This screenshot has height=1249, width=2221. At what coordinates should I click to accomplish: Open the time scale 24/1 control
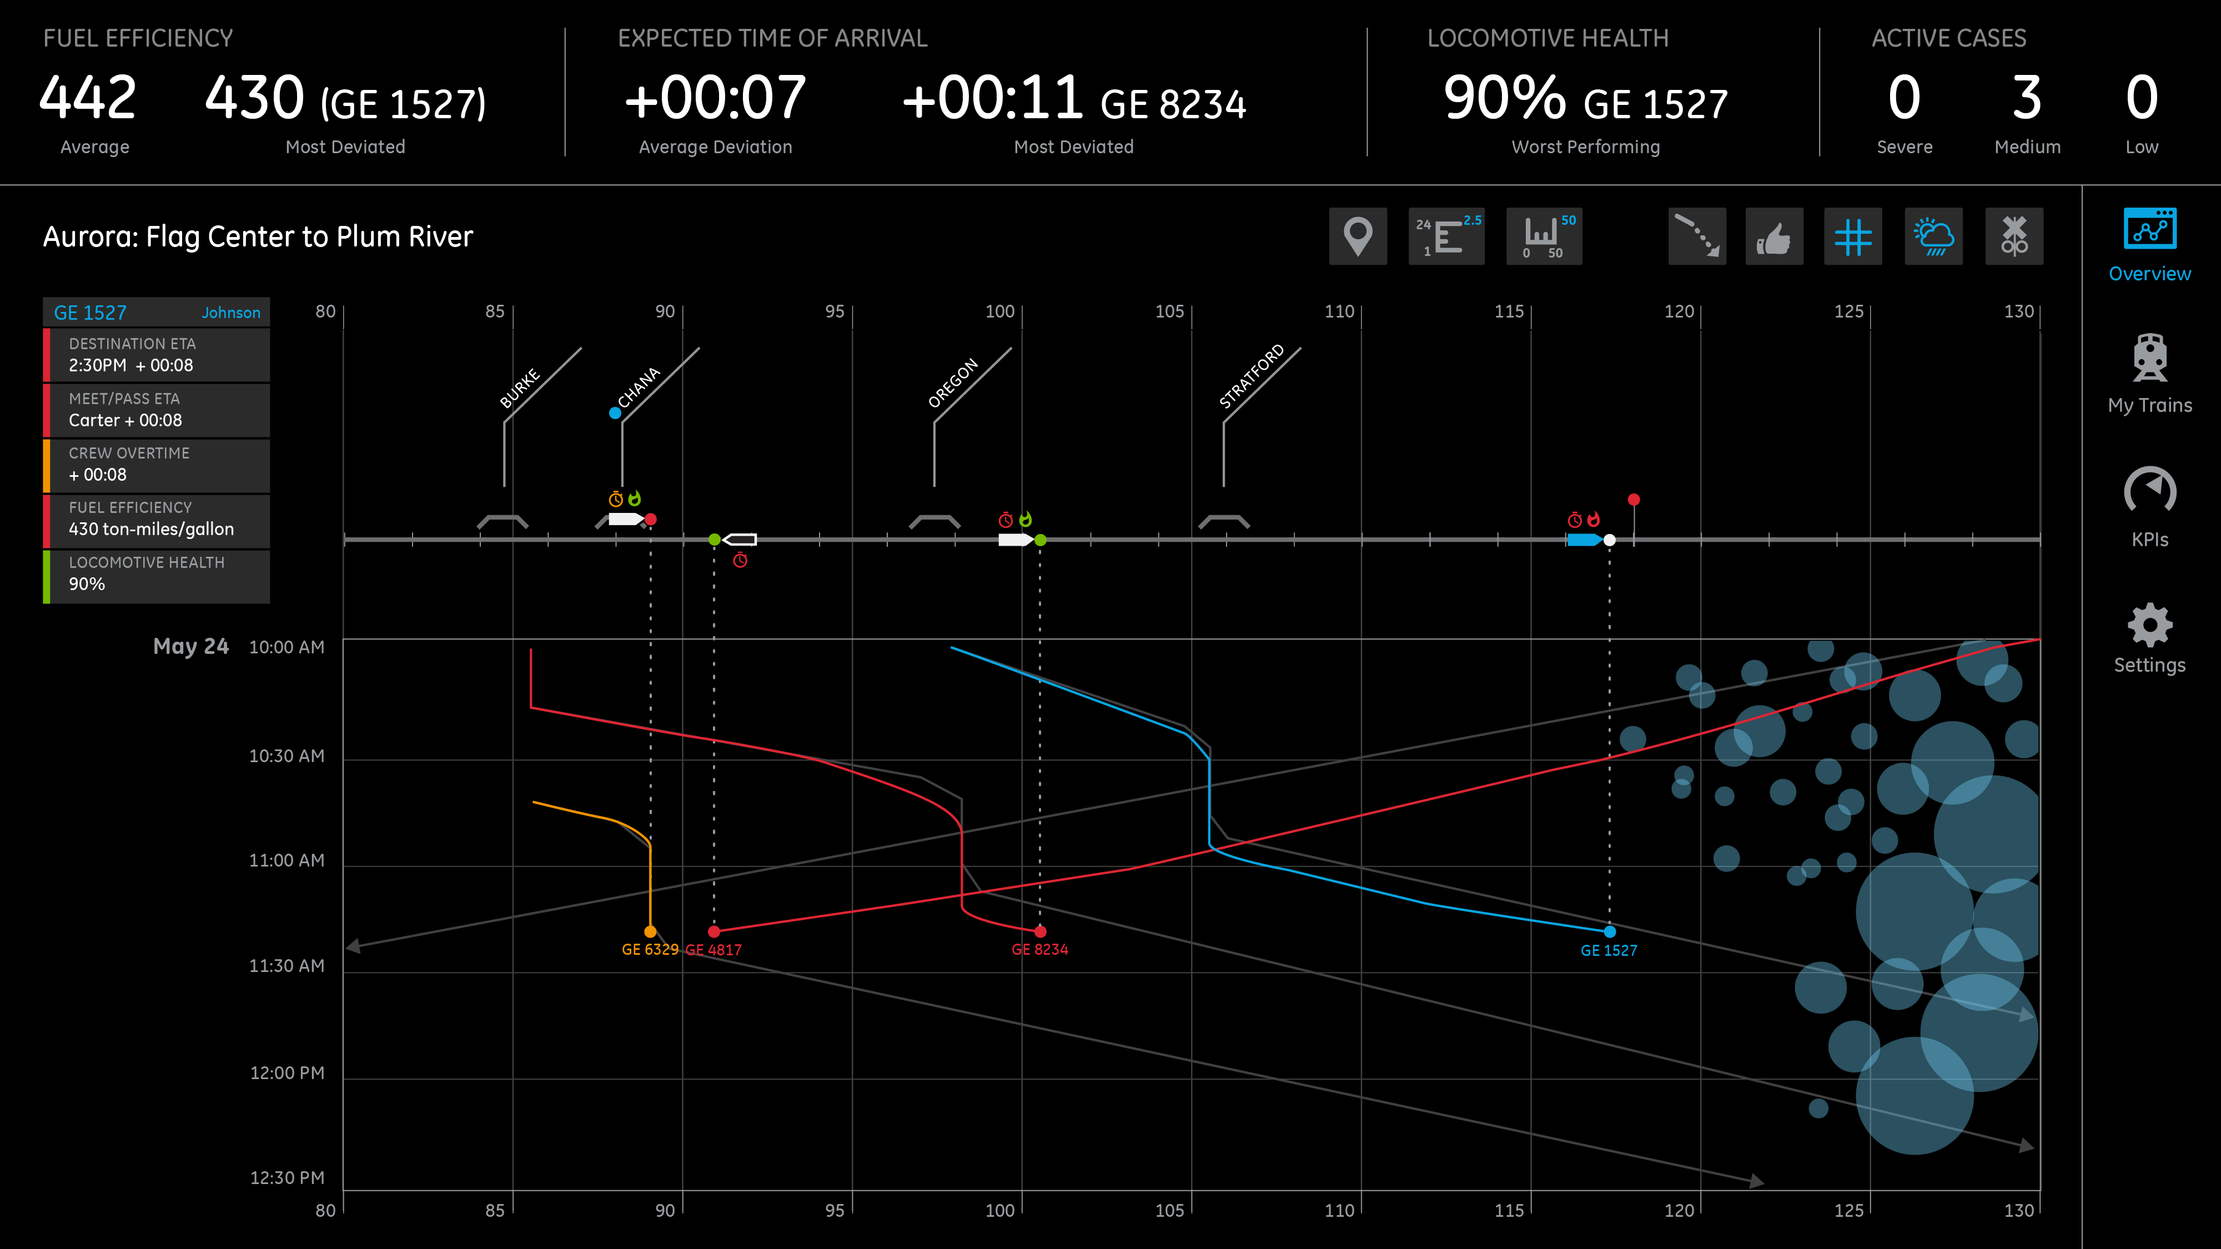pyautogui.click(x=1446, y=236)
